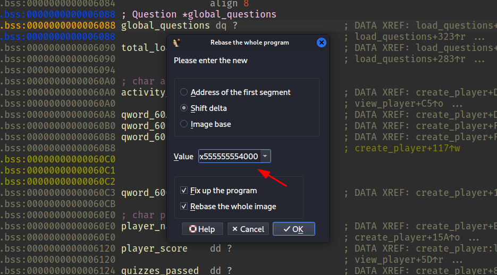Click the global_questions variable name
This screenshot has width=497, height=275.
tap(165, 25)
